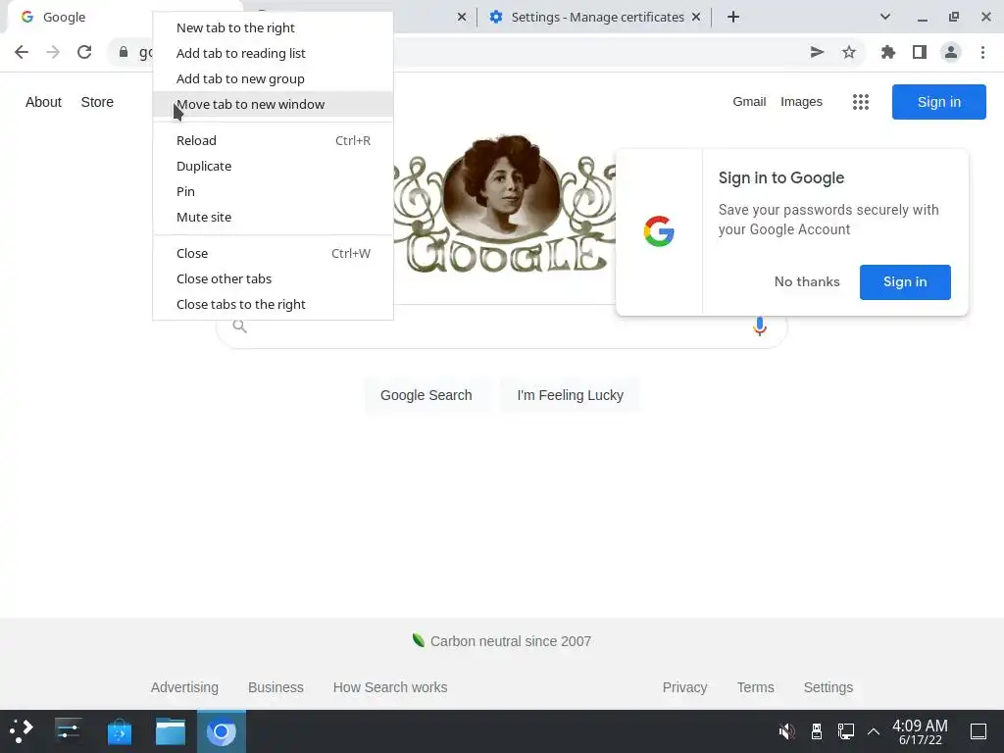Click the magnifier icon in the search box
Viewport: 1004px width, 753px height.
(x=239, y=326)
